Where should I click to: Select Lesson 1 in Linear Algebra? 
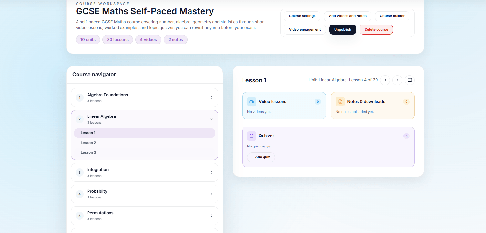(145, 133)
